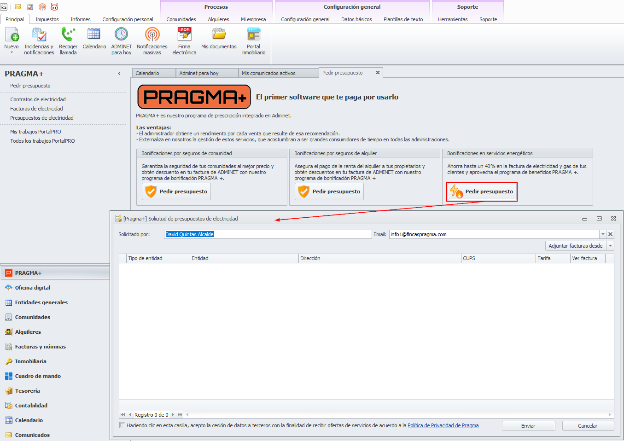Open Contabilidad module

coord(55,406)
